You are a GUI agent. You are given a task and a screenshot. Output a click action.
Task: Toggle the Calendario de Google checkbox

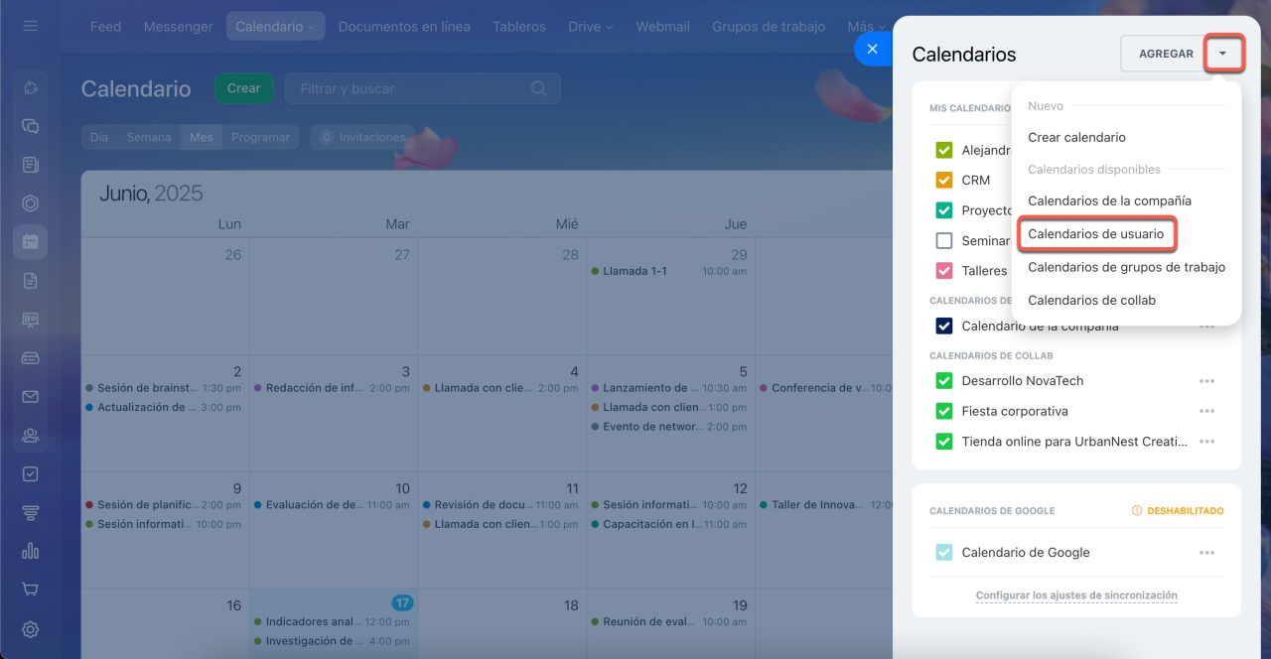click(x=944, y=553)
